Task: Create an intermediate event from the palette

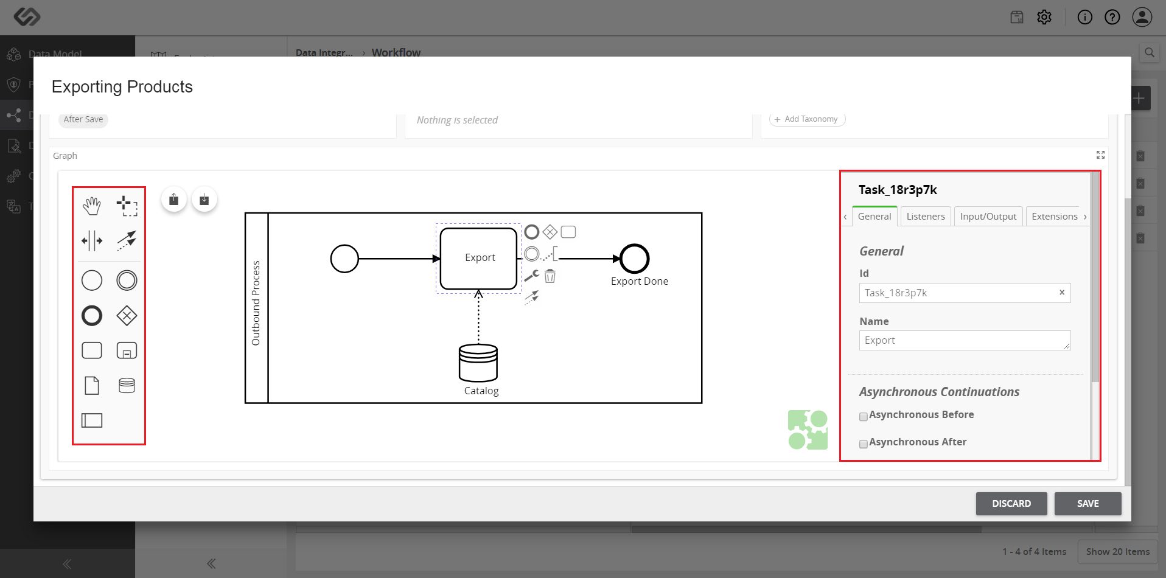Action: coord(127,280)
